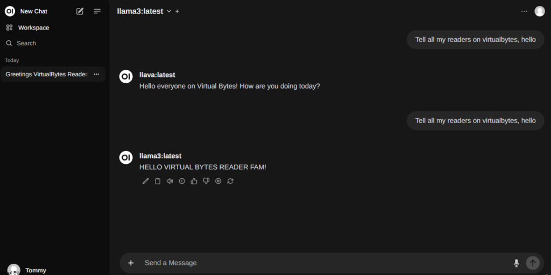Open the Greetings VirtualBytes Reader chat
Viewport: 551px width, 275px height.
[46, 74]
